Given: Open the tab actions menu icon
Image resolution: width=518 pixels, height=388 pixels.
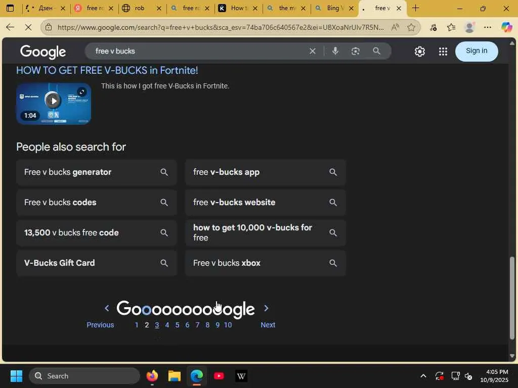Looking at the screenshot, I should coord(10,8).
